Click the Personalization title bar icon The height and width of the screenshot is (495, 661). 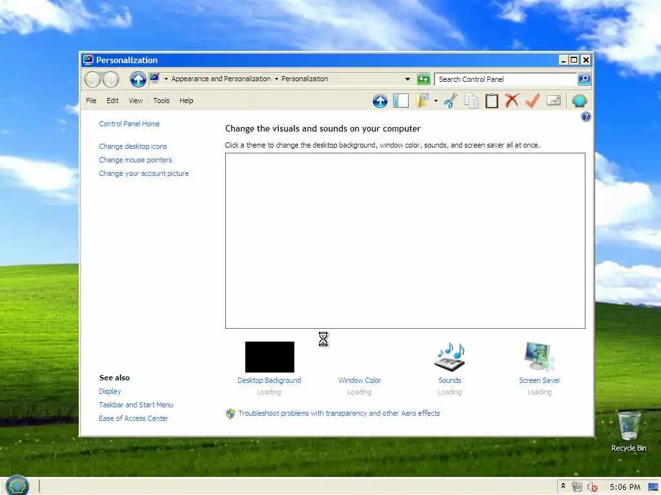[x=88, y=60]
